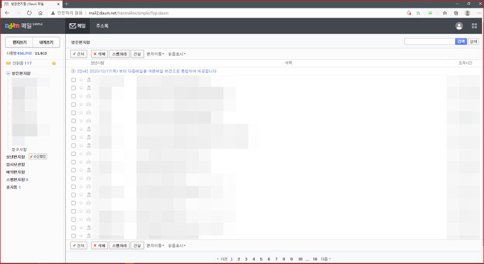Open the 보낸편지함 folder
This screenshot has width=484, height=264.
click(x=15, y=157)
